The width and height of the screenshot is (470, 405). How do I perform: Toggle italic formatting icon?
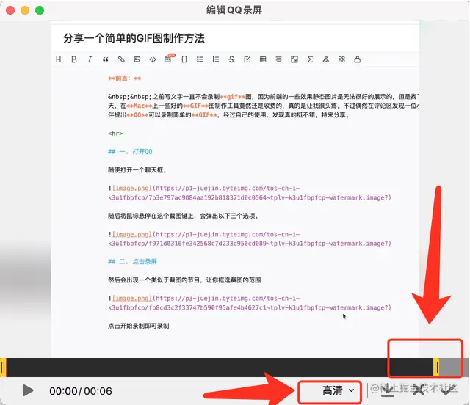pos(90,59)
